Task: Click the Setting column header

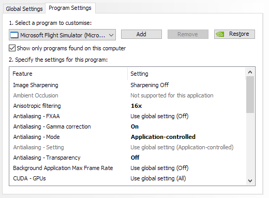Action: pos(187,74)
